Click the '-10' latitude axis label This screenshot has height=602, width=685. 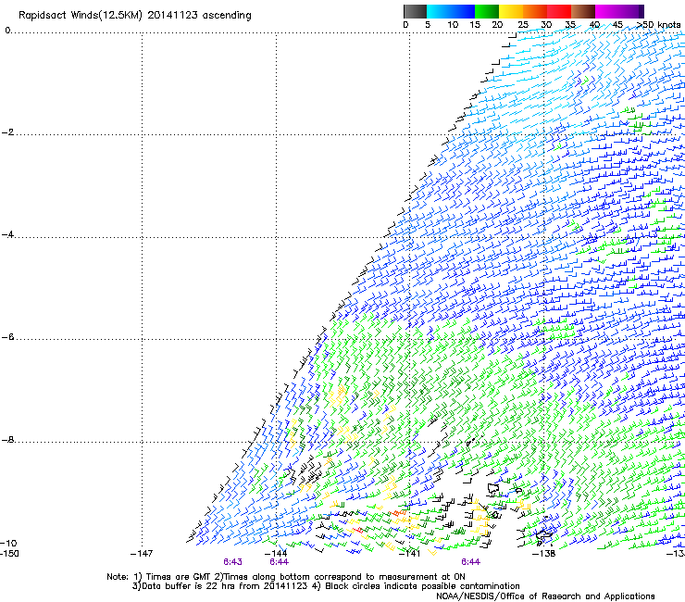click(8, 543)
